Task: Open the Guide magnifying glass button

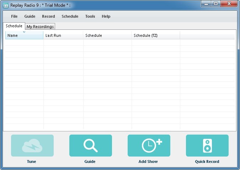Action: (x=90, y=146)
